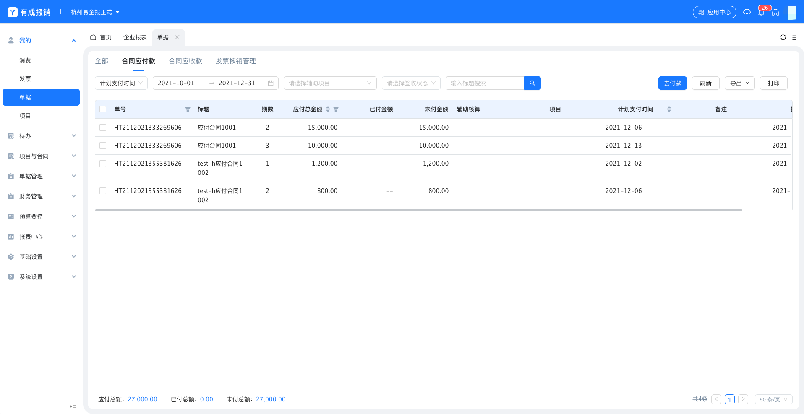Click end date 2021-12-31 field
The height and width of the screenshot is (414, 804).
[237, 83]
